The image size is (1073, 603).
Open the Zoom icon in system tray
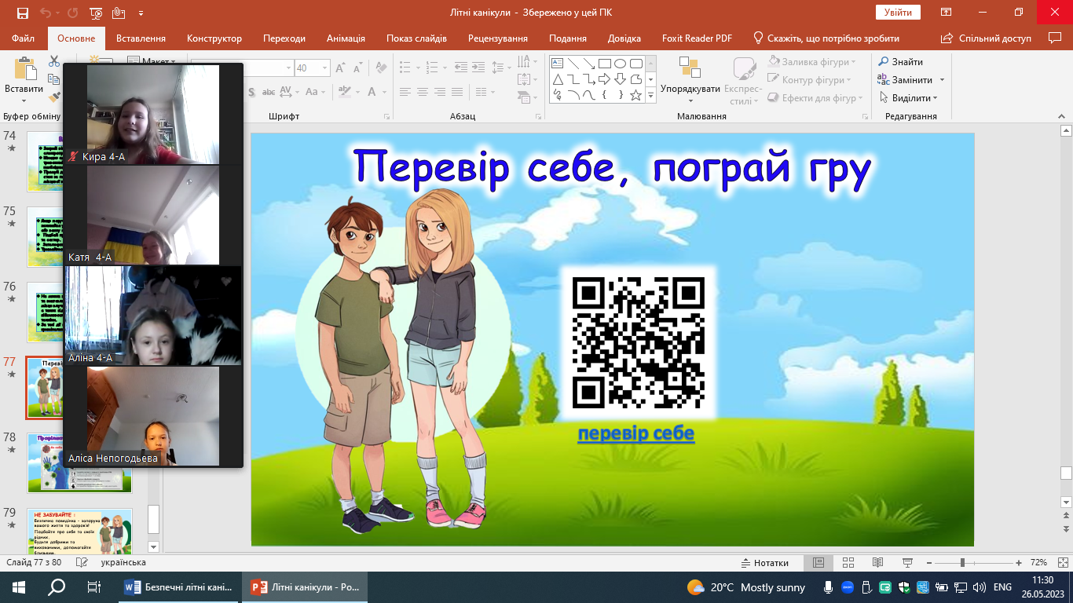[x=848, y=587]
